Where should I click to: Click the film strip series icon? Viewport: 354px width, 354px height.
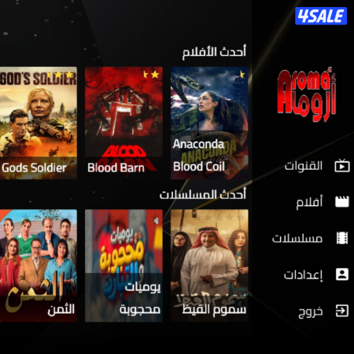[x=342, y=238]
